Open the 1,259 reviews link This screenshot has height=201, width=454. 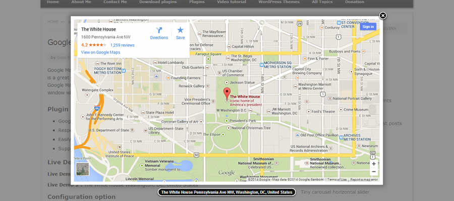122,45
